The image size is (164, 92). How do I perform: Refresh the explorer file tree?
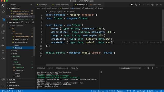click(29, 22)
